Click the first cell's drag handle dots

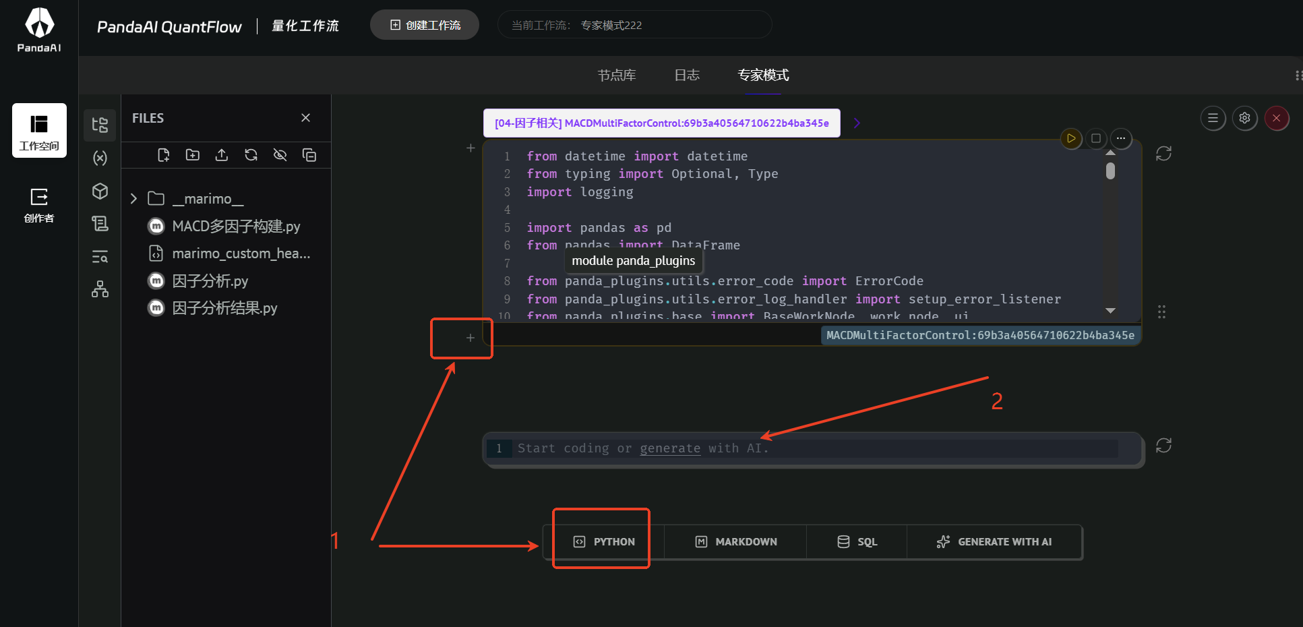1161,311
